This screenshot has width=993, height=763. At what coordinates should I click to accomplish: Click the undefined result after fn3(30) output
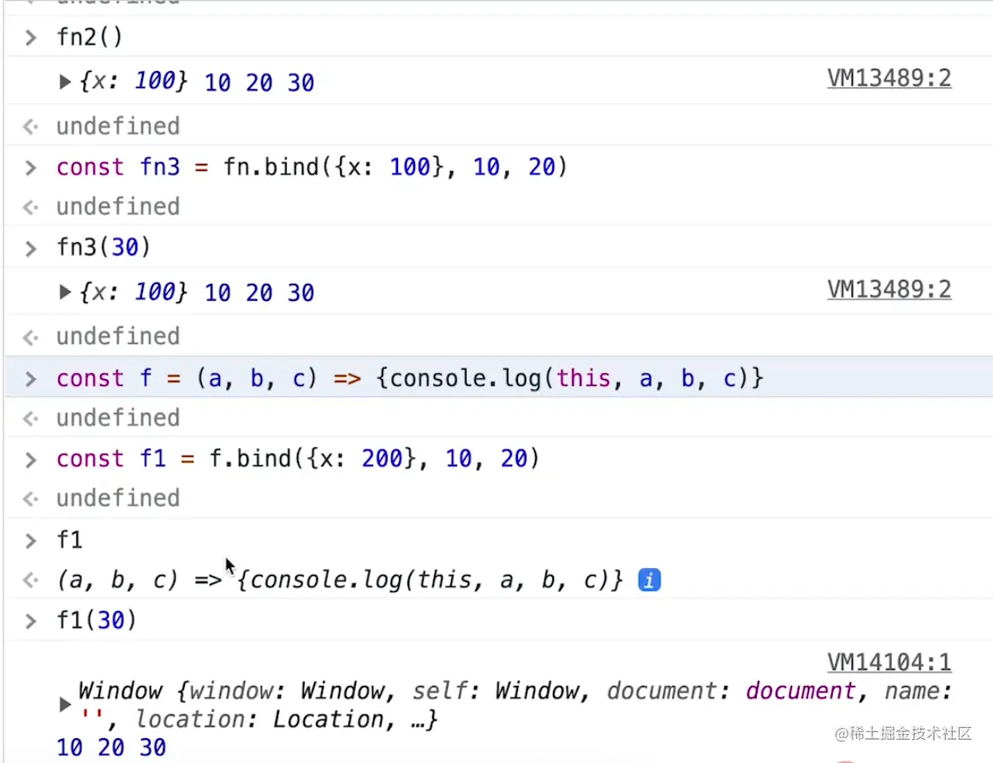click(x=118, y=336)
